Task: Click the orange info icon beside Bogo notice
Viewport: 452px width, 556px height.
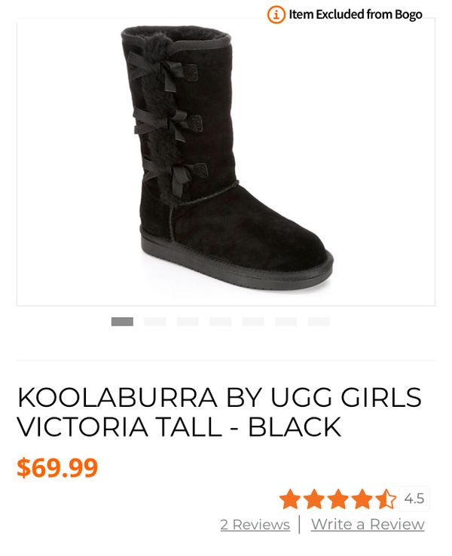Action: click(x=276, y=14)
